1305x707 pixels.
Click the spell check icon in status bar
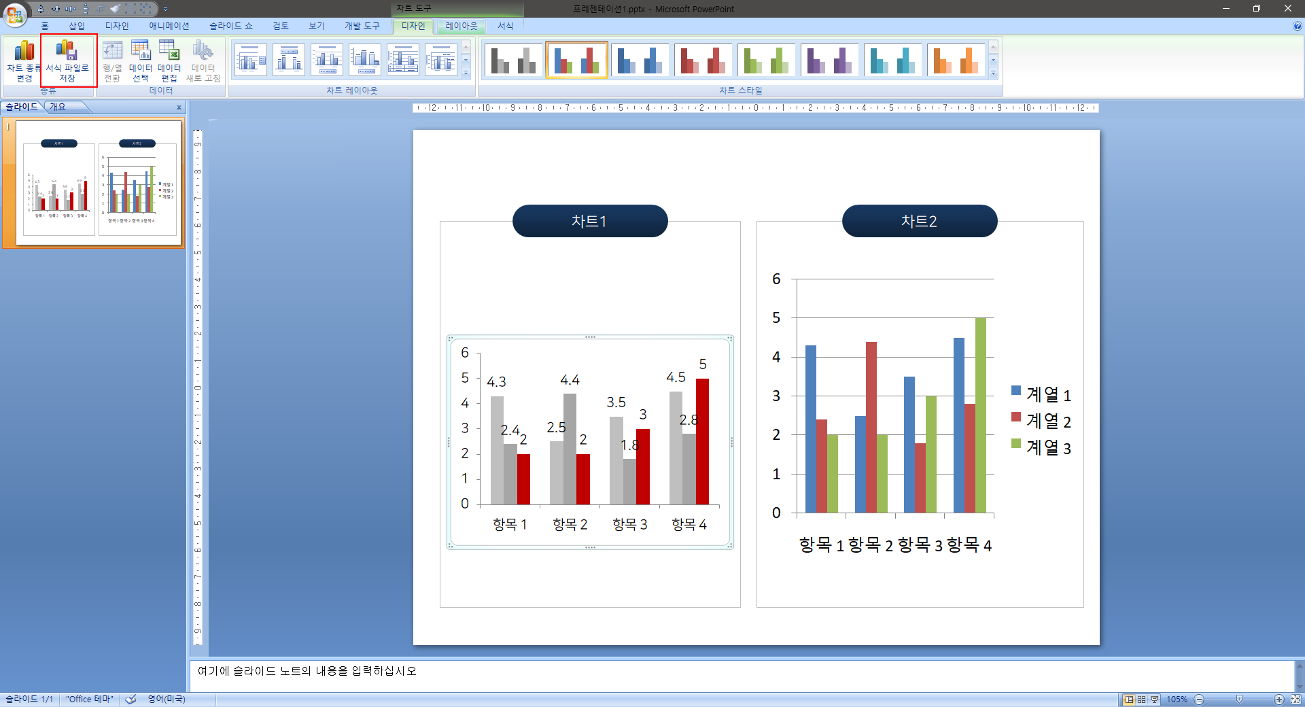131,700
